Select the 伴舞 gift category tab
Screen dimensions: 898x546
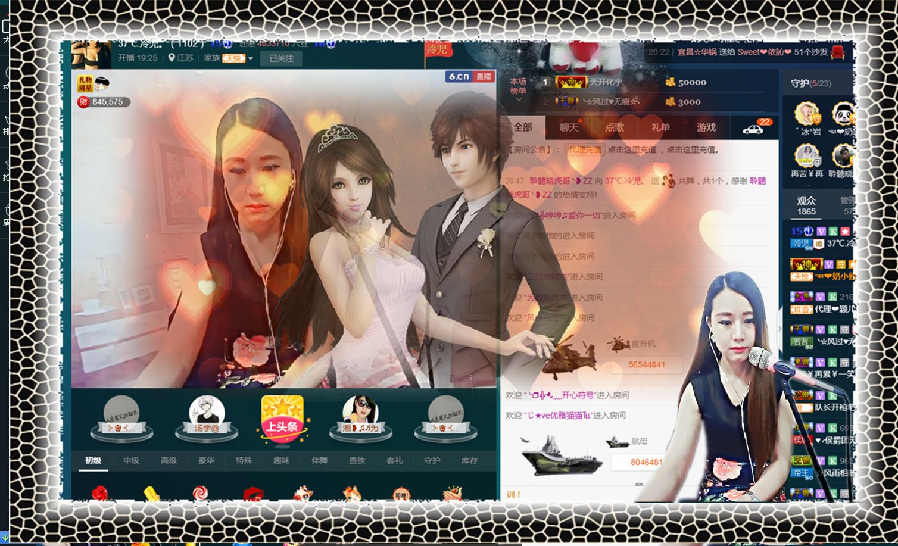point(319,460)
